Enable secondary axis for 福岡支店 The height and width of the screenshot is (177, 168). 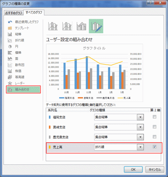click(155, 117)
